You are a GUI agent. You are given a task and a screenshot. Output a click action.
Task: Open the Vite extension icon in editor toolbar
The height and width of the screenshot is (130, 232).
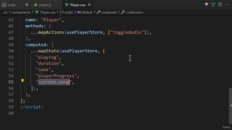click(x=206, y=5)
